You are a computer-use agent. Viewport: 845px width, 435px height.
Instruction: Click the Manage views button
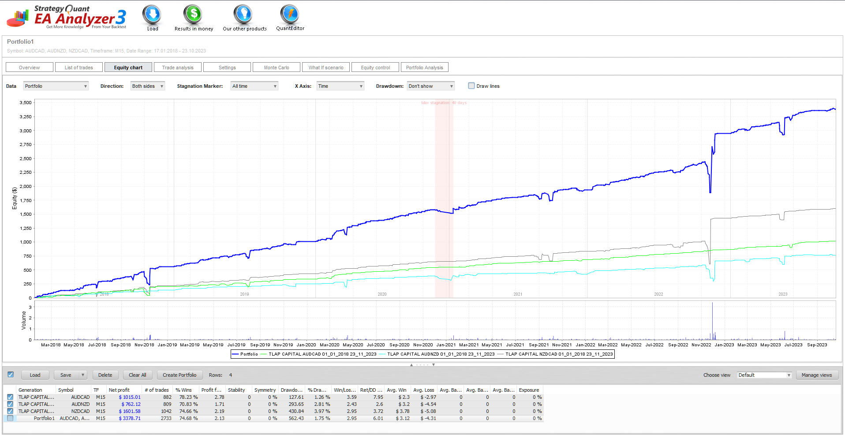pyautogui.click(x=817, y=375)
